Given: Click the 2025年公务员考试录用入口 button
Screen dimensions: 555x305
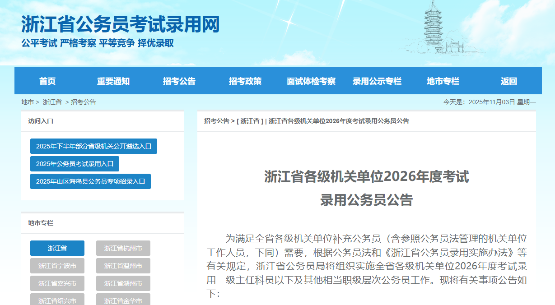Looking at the screenshot, I should [75, 164].
